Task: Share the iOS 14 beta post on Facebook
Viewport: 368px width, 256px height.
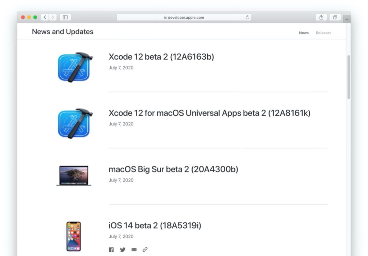Action: [x=111, y=249]
